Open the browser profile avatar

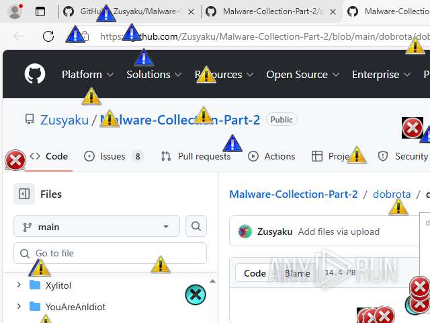15,11
